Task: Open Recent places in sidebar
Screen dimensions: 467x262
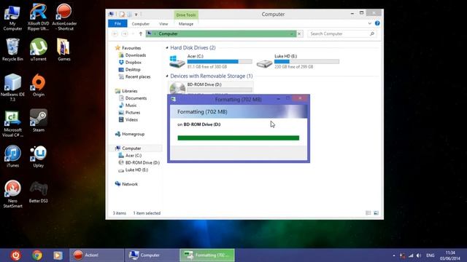Action: coord(138,76)
